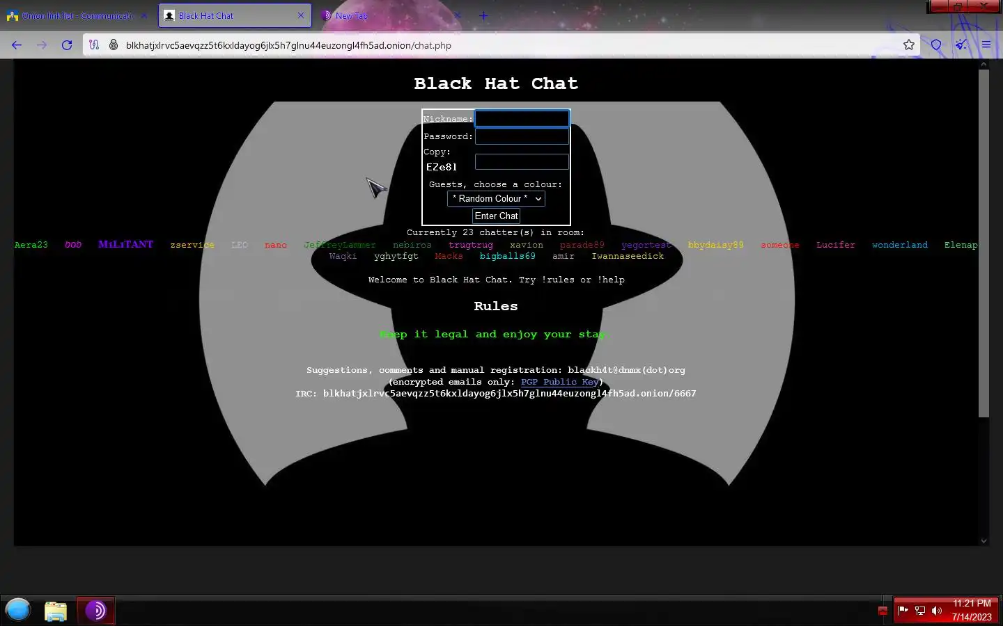
Task: Click chatter name Iwannaseedick
Action: point(628,256)
